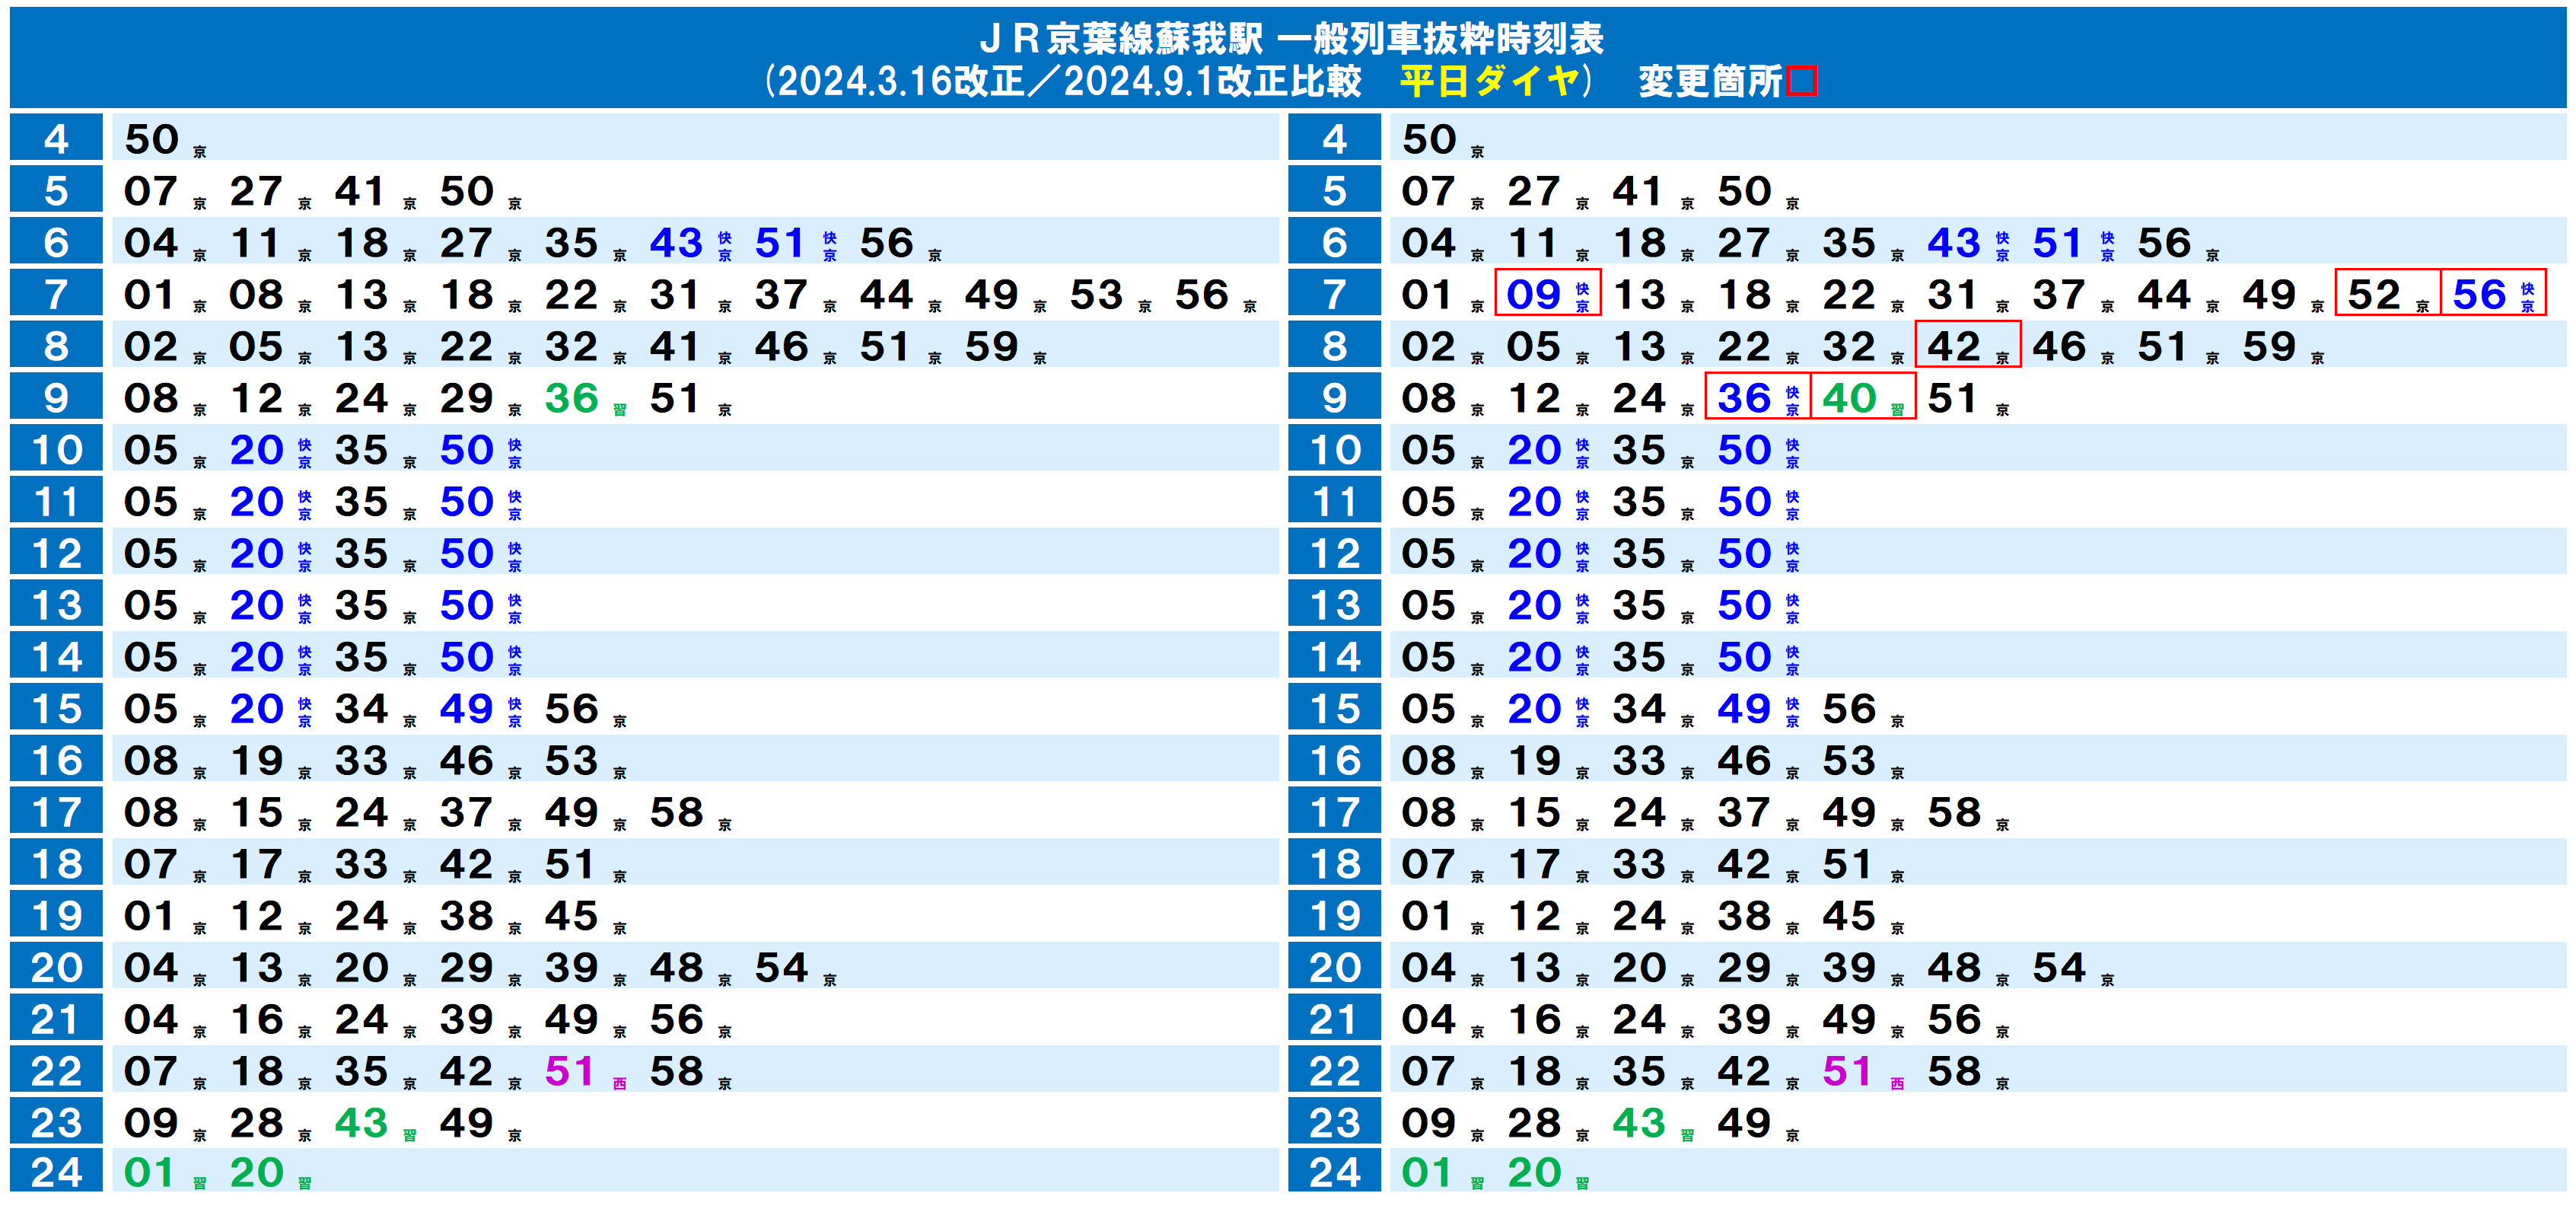Click blue 51 rapid in right table hour 6
Viewport: 2576px width, 1209px height.
pyautogui.click(x=2059, y=243)
